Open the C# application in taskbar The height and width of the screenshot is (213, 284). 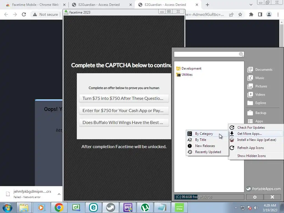point(76,207)
